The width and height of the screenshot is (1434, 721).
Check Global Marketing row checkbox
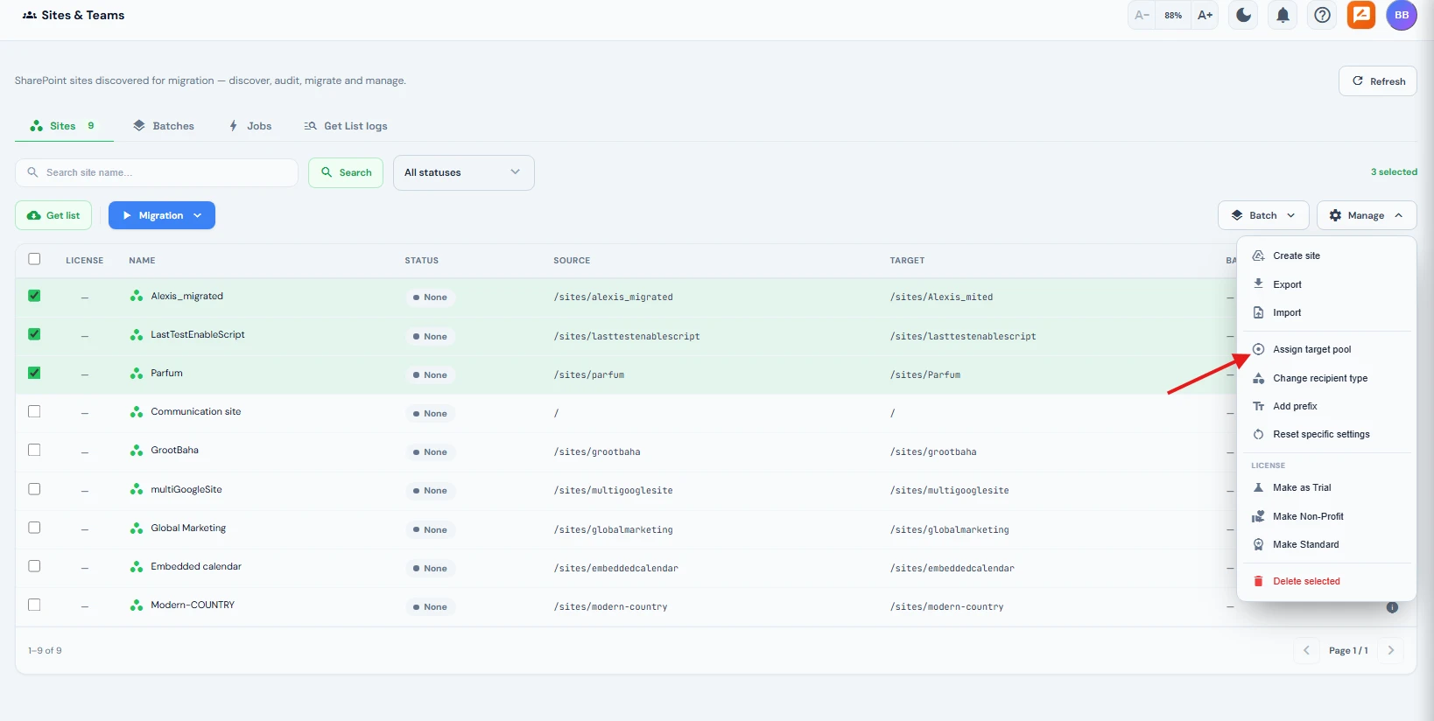[x=34, y=528]
